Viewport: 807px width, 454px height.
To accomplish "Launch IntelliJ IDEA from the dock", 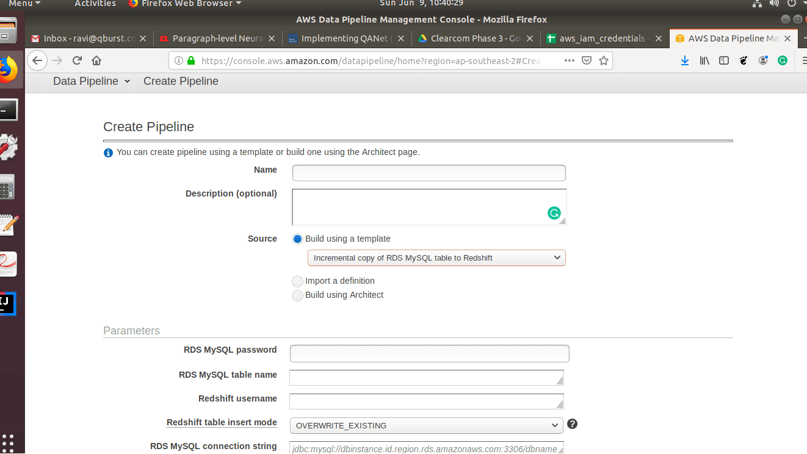I will pos(7,303).
